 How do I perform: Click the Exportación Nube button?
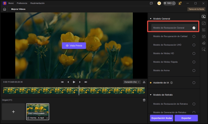pyautogui.click(x=161, y=118)
